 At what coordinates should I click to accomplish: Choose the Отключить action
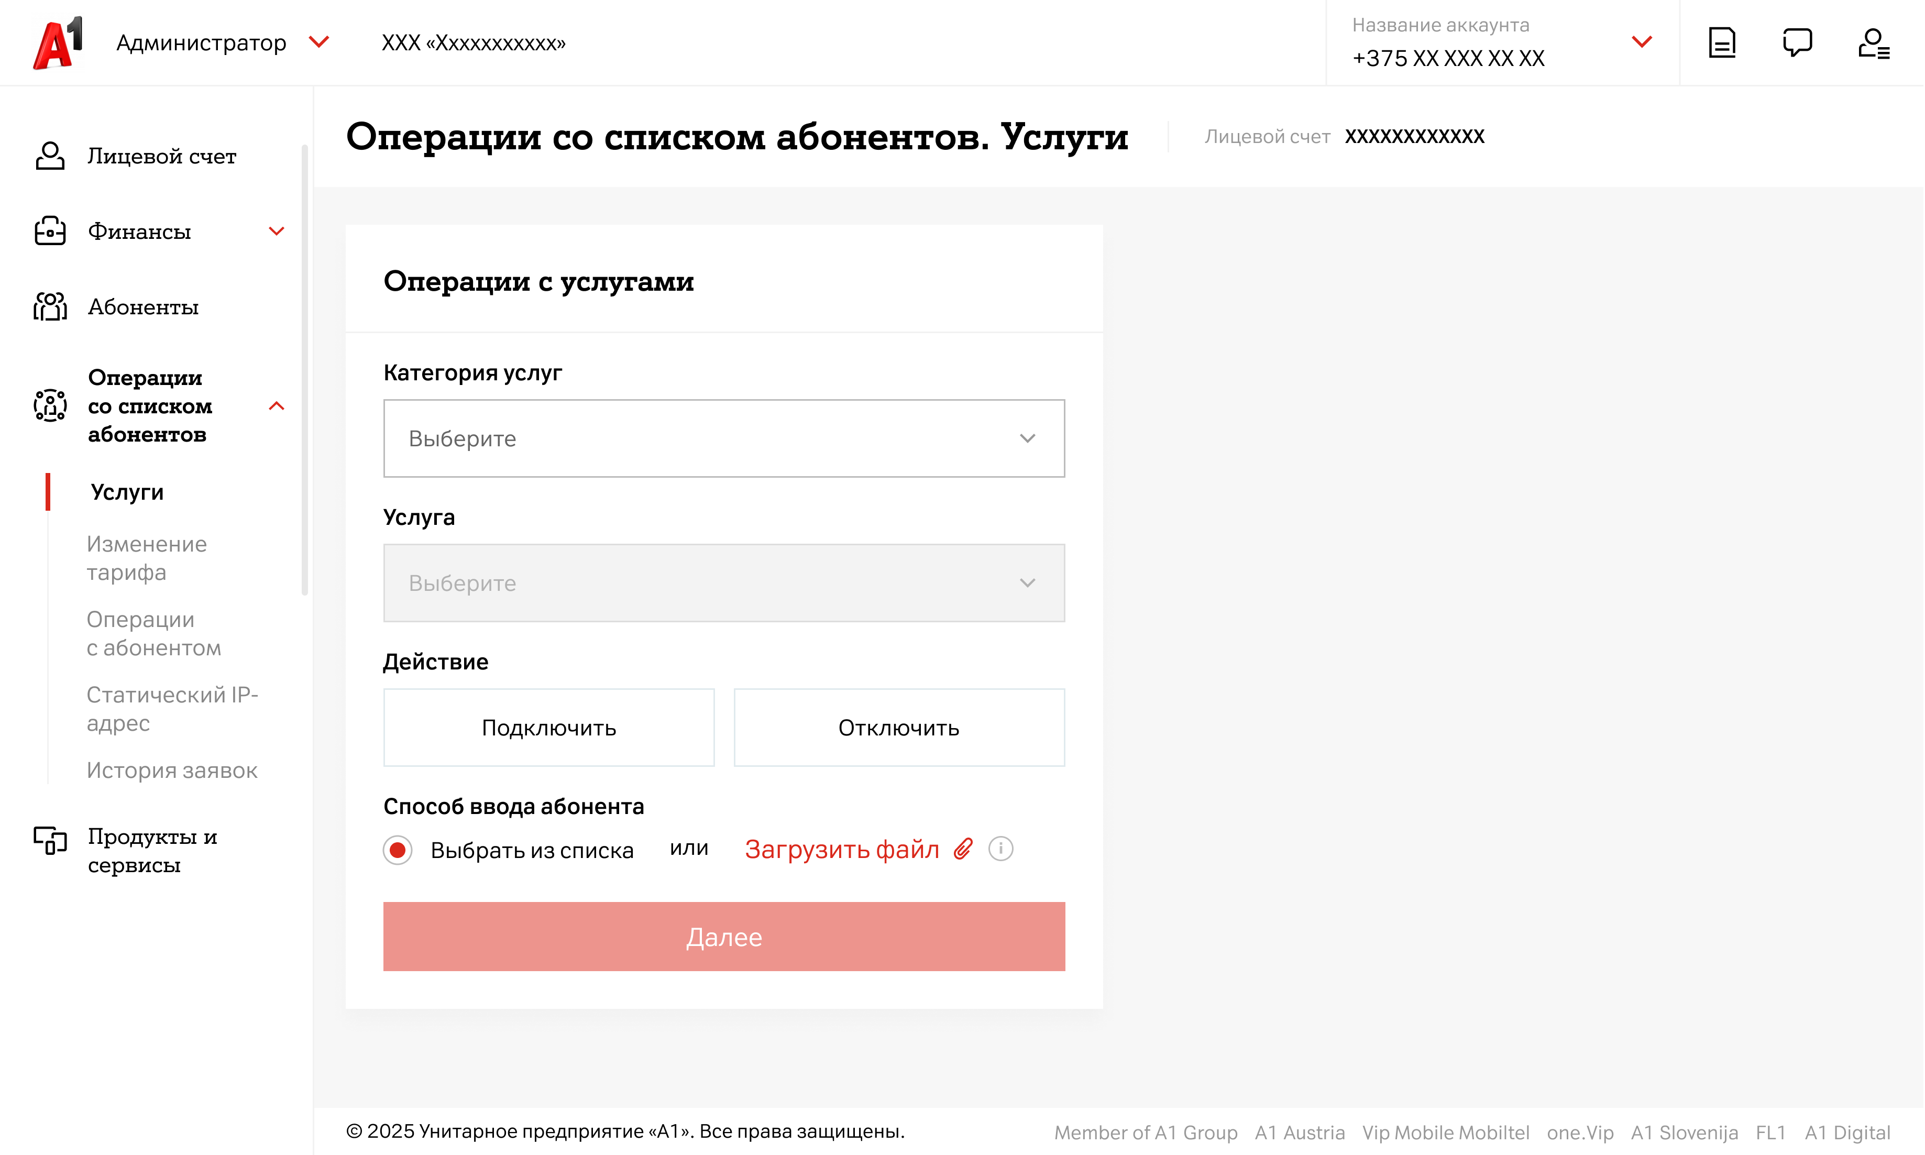click(x=899, y=728)
